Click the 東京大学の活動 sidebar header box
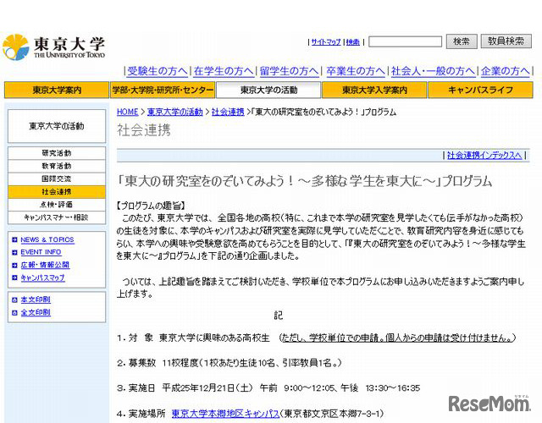Viewport: 542px width, 423px height. coord(57,126)
